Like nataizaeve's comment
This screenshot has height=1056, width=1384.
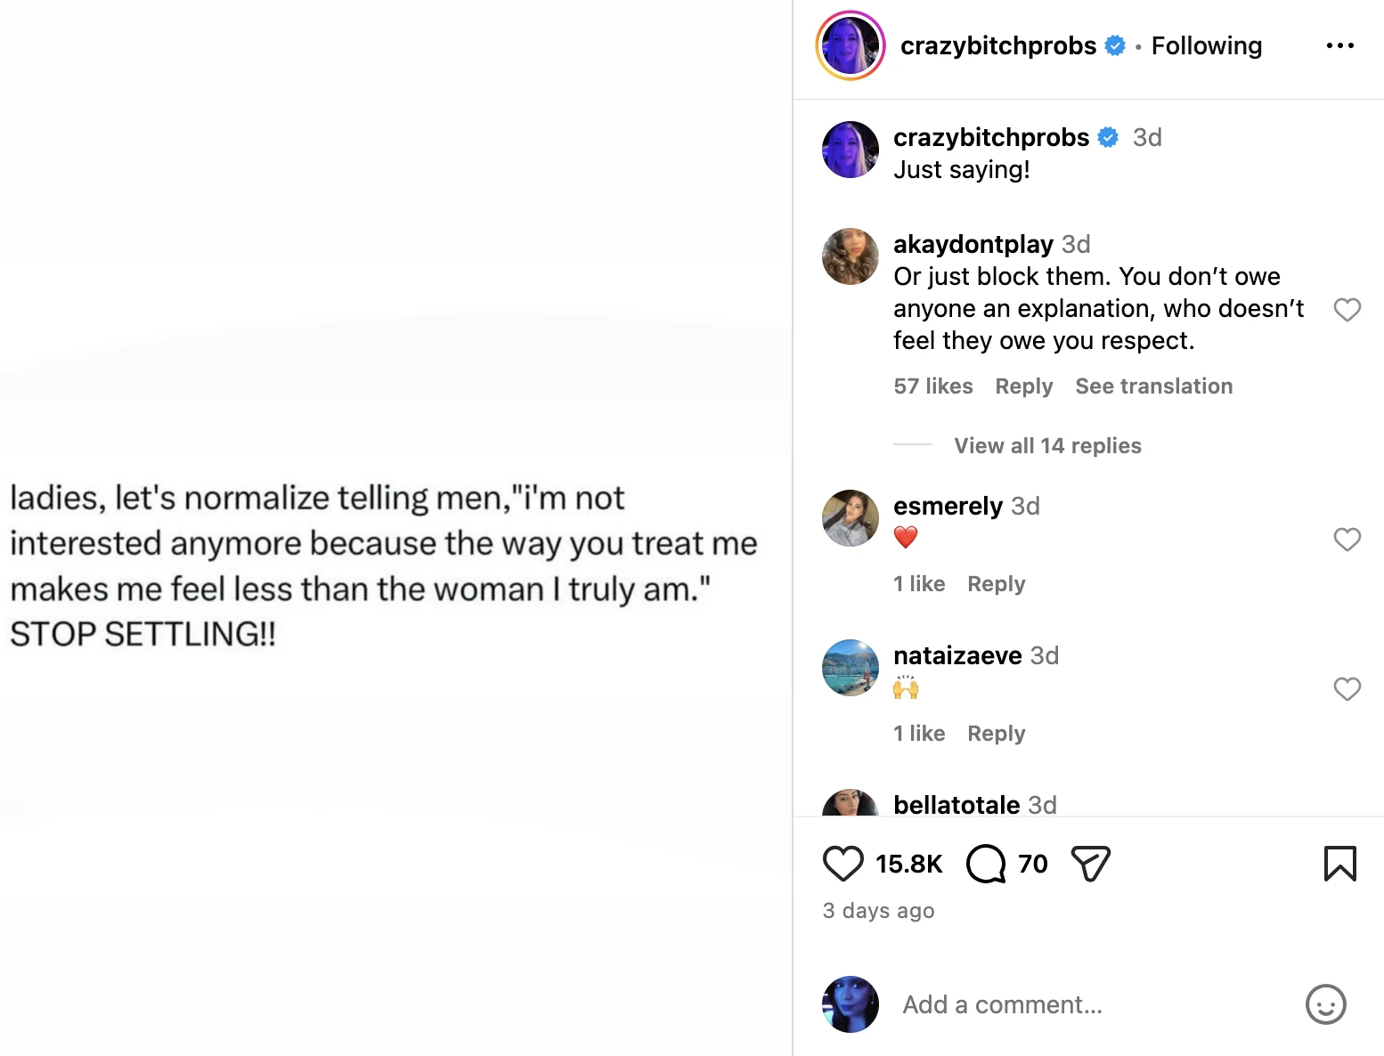[1347, 688]
